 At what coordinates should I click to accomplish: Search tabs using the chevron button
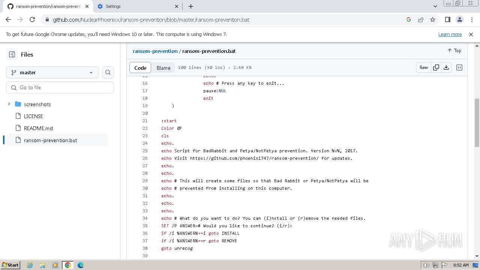tap(435, 6)
